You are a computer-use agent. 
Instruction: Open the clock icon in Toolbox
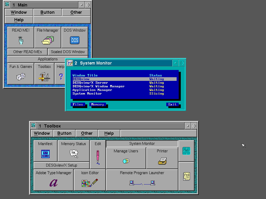click(186, 151)
